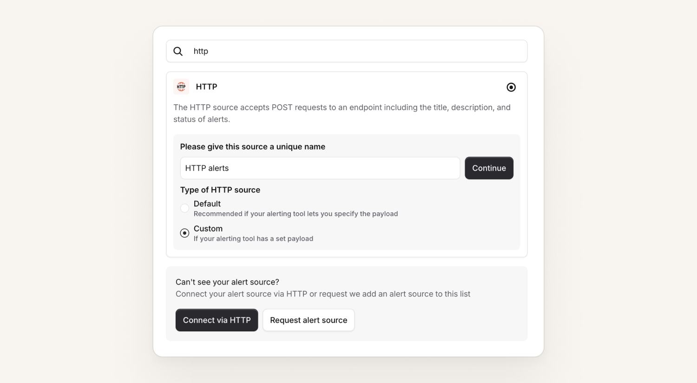Screen dimensions: 697x383
Task: Click the HTTP source logo icon
Action: [x=181, y=87]
